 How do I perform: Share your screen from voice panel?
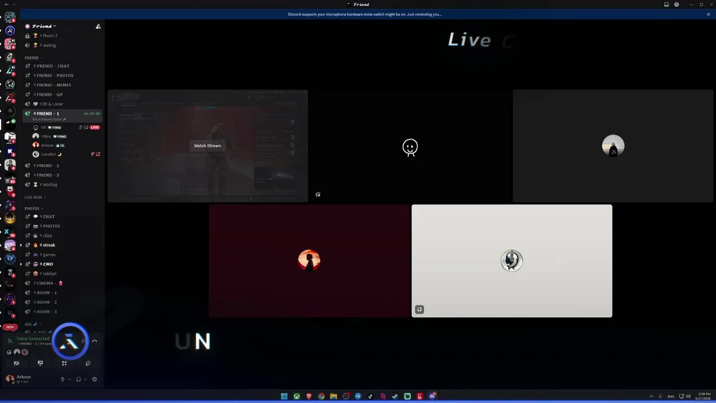40,363
